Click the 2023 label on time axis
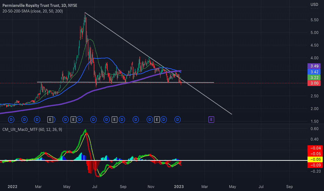Screen dimensions: 324x191 coord(179,187)
